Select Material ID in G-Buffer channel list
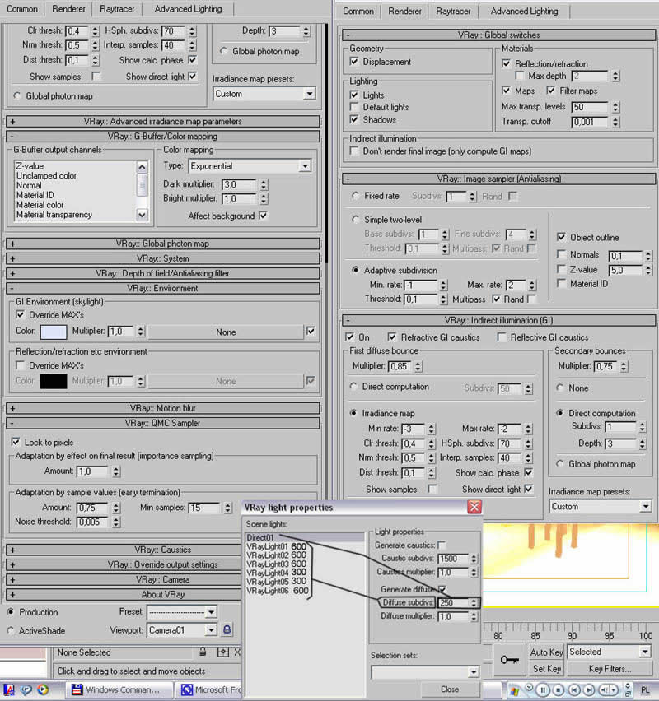The height and width of the screenshot is (701, 659). pos(35,195)
